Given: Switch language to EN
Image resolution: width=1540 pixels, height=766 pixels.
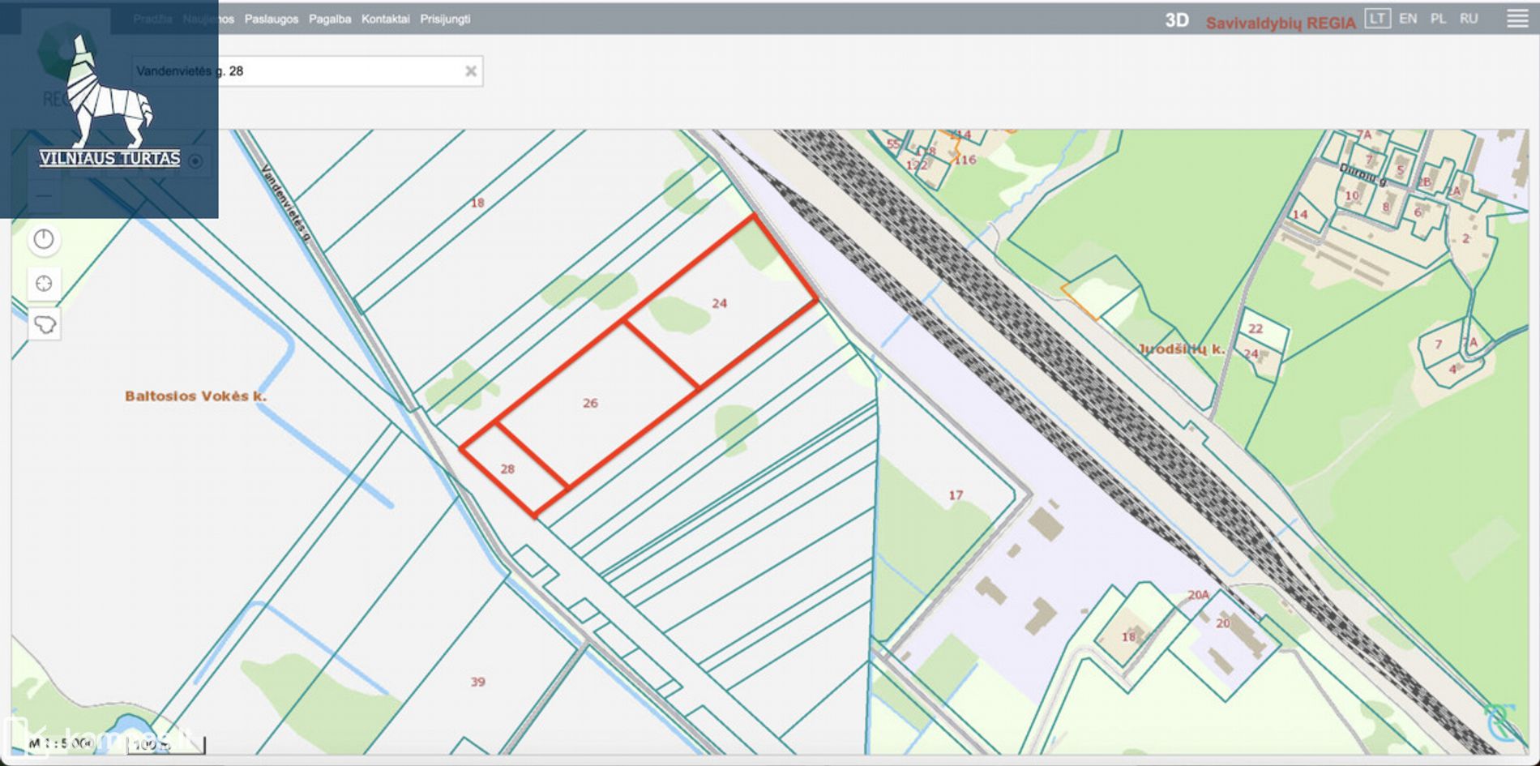Looking at the screenshot, I should 1408,19.
